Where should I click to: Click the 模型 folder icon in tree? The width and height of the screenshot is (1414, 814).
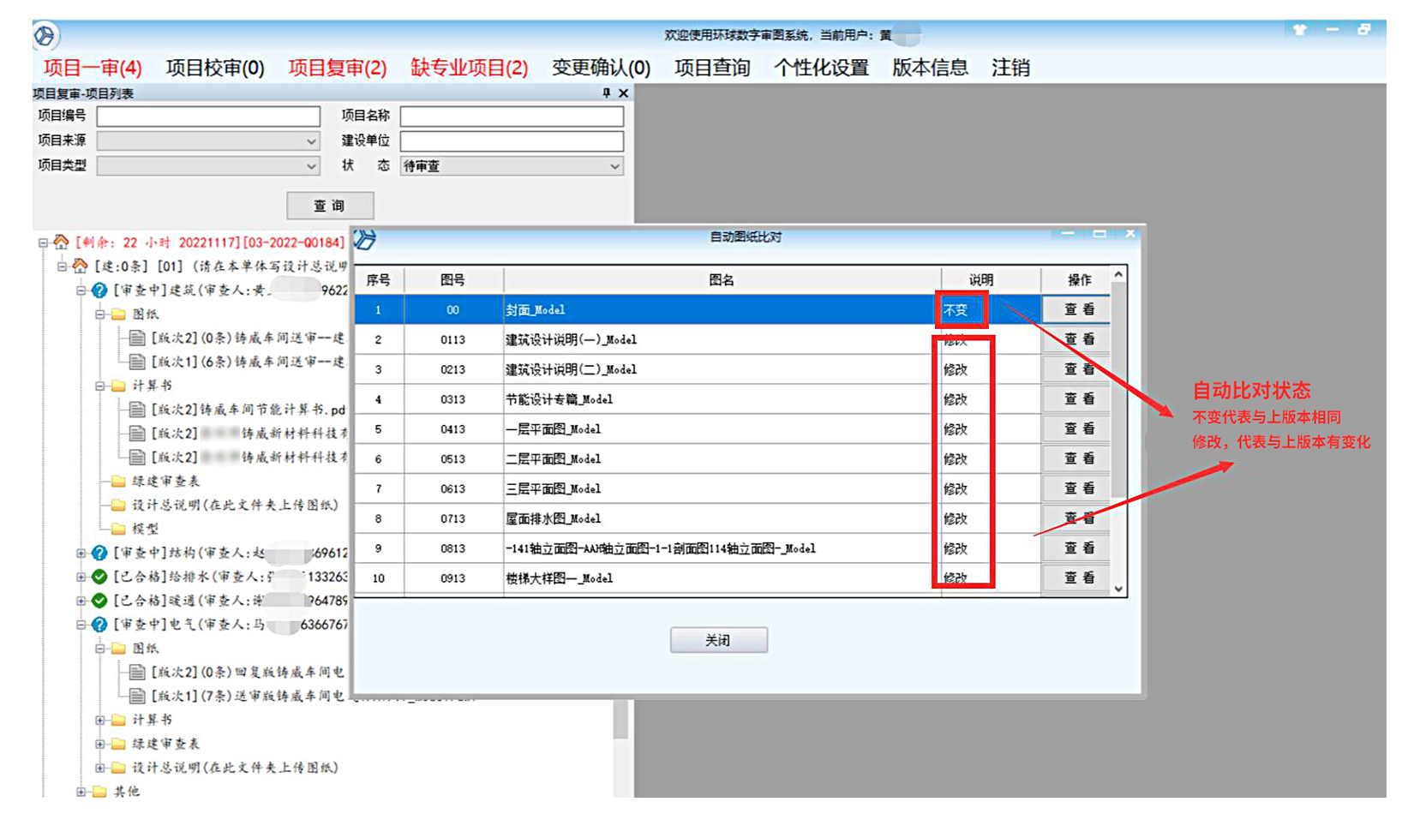(118, 529)
